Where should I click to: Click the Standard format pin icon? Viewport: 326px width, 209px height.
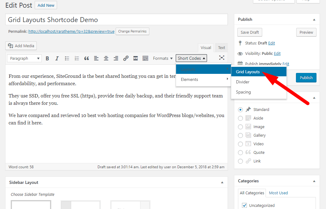point(248,109)
